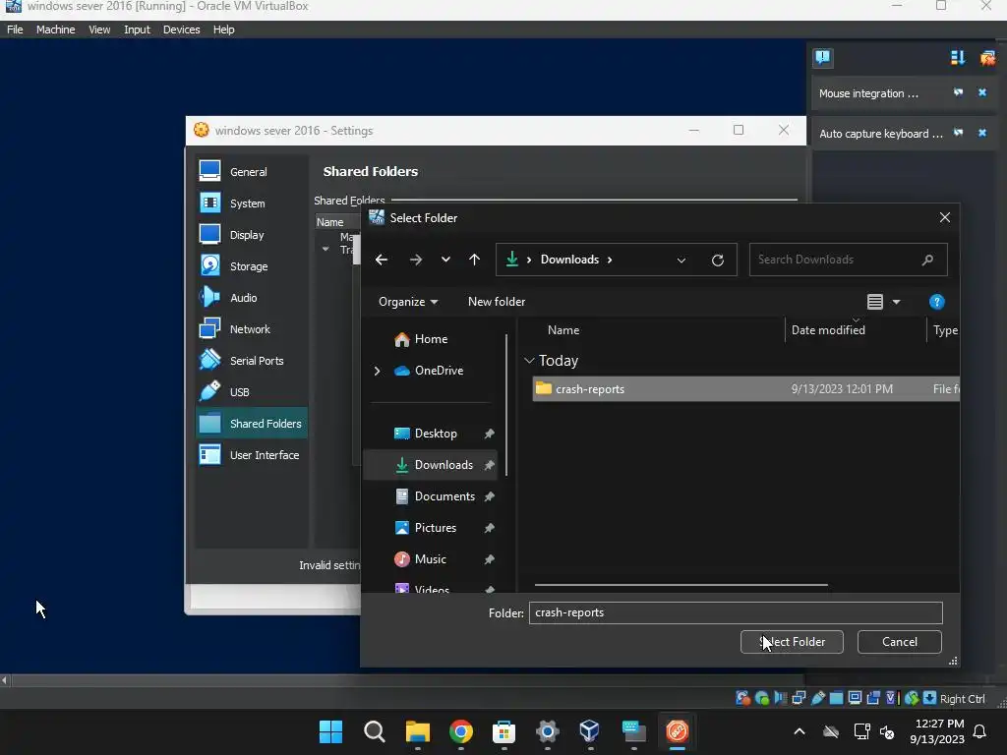The width and height of the screenshot is (1007, 755).
Task: Open Desktop in navigation pane
Action: tap(436, 434)
